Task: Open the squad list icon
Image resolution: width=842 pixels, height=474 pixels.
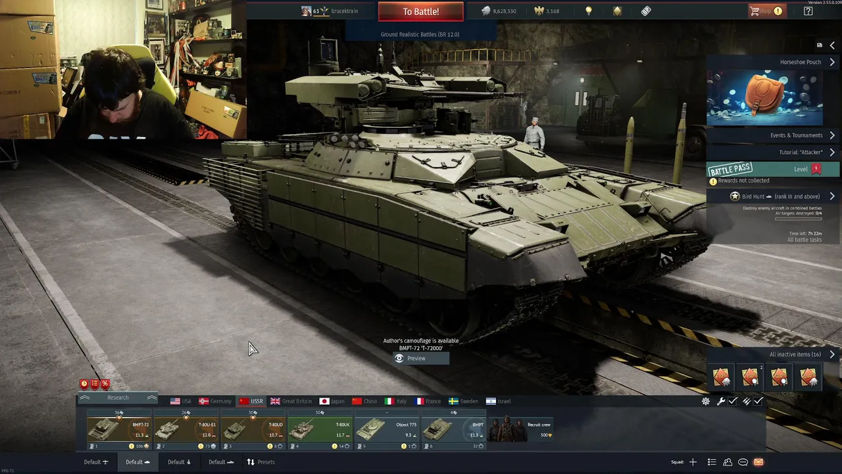Action: coord(712,462)
